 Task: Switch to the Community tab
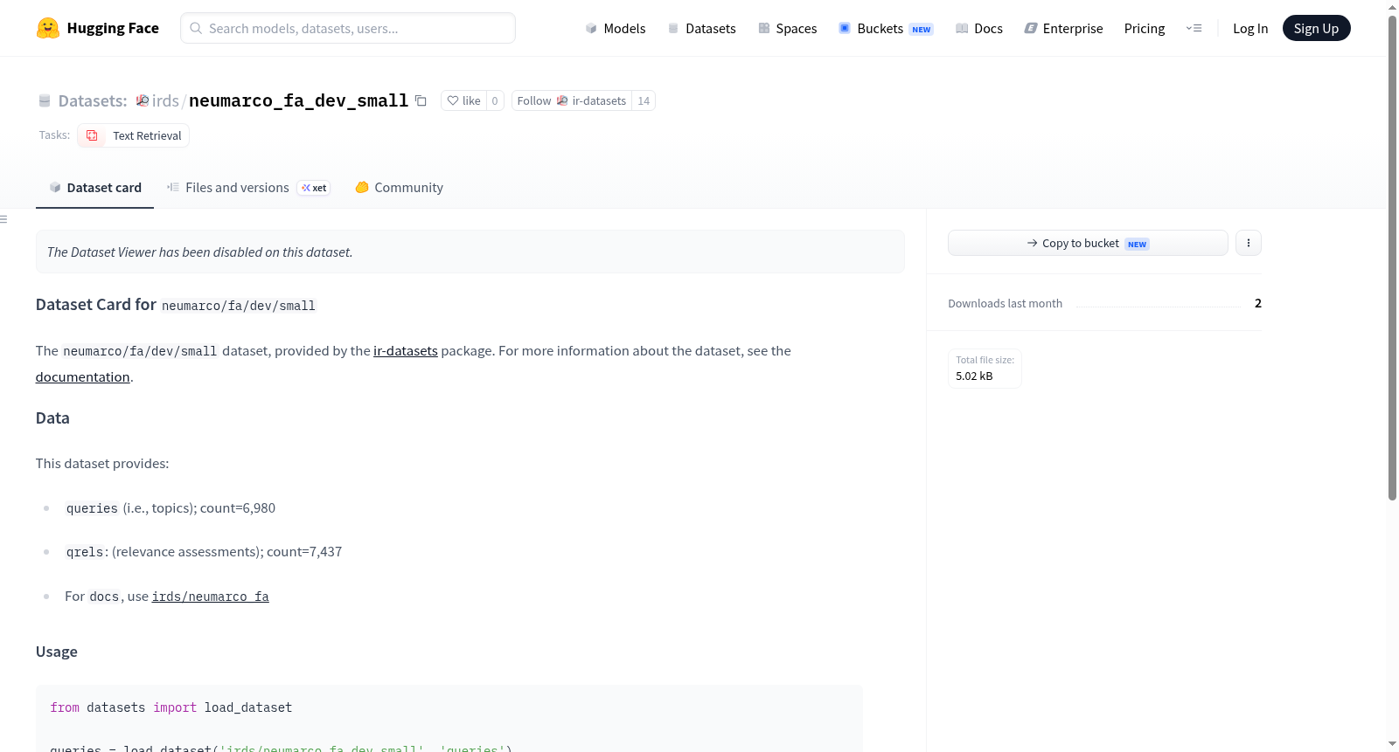(399, 187)
